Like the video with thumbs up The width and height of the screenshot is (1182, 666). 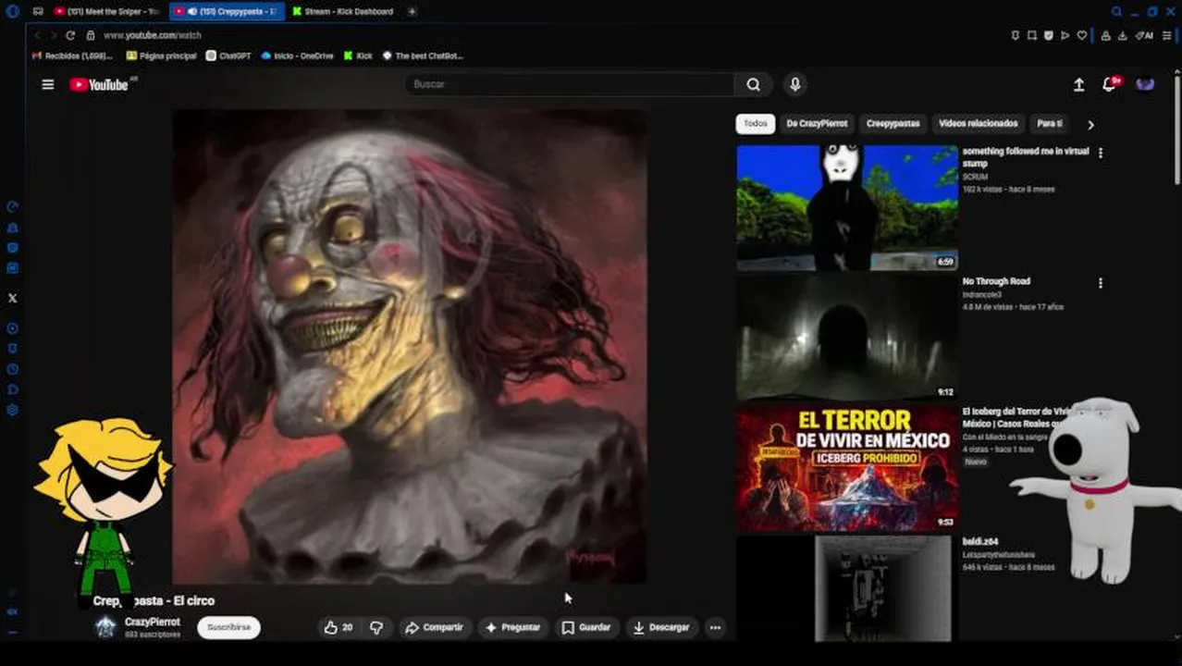click(x=338, y=627)
